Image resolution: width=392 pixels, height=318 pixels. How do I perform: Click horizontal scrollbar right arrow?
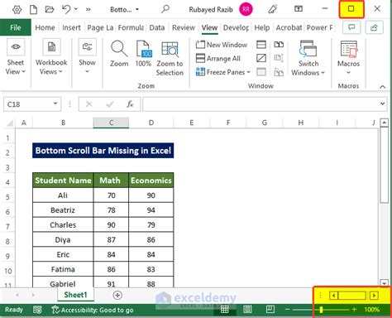pyautogui.click(x=374, y=296)
